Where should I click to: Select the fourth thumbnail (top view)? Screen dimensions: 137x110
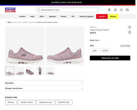[x=40, y=71]
